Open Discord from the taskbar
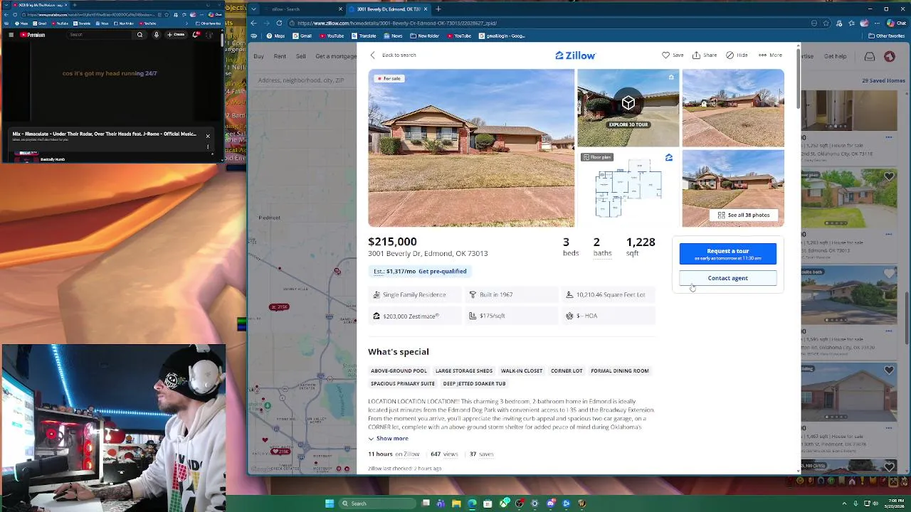This screenshot has width=911, height=512. click(x=551, y=503)
